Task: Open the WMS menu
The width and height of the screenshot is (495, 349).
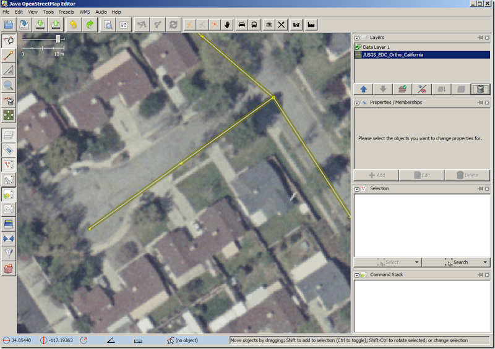Action: [85, 12]
